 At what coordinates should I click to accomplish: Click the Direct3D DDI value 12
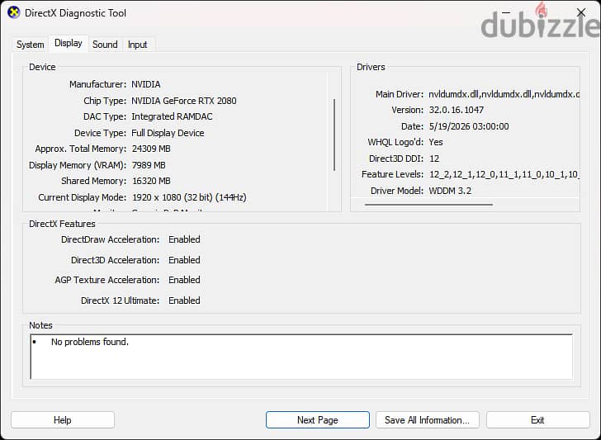[434, 158]
